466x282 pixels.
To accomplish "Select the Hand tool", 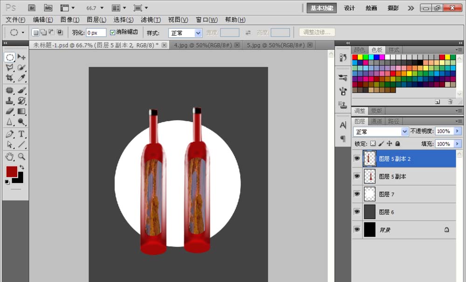I will click(x=9, y=157).
